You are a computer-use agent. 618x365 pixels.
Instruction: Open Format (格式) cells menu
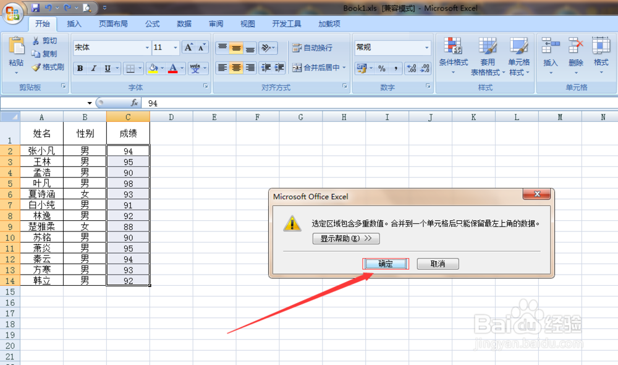(x=601, y=55)
